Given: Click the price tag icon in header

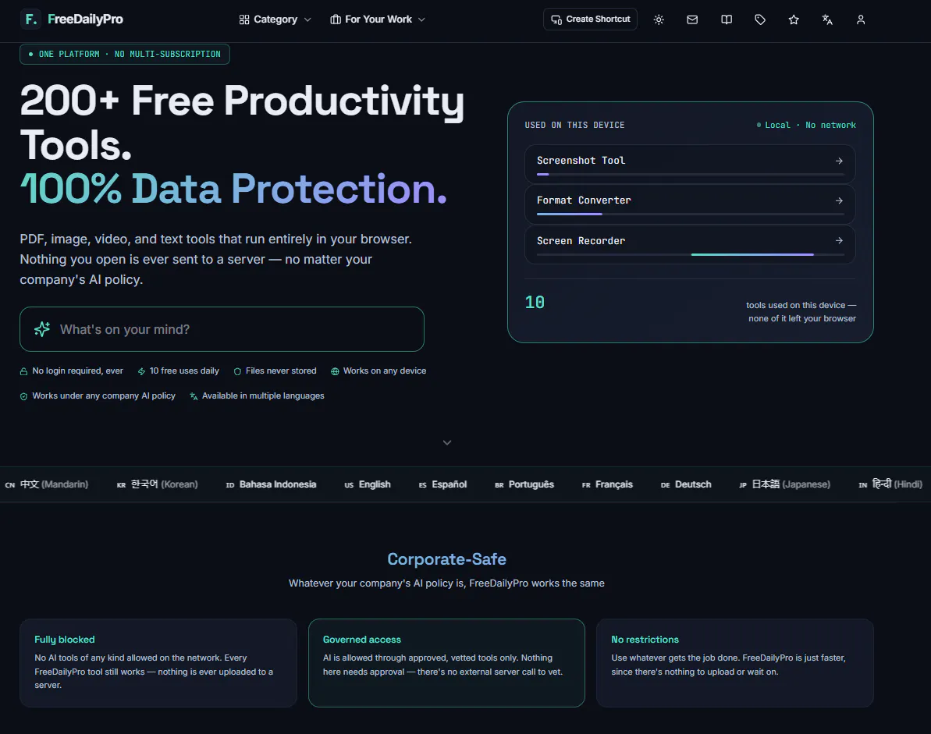Looking at the screenshot, I should click(760, 20).
